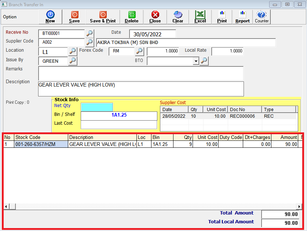Look up Forex Code with magnifier icon
The height and width of the screenshot is (231, 307).
coord(139,51)
